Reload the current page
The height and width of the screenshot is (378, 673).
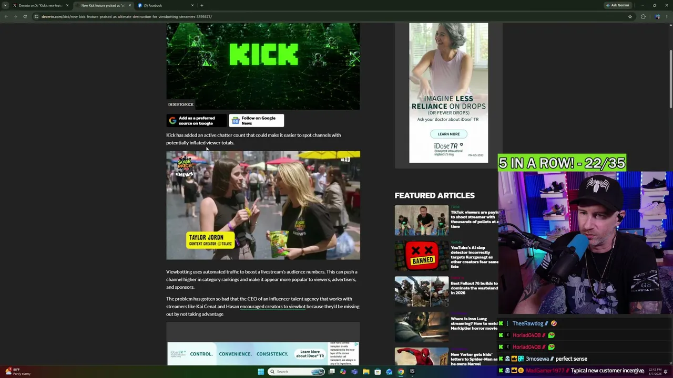pos(25,16)
